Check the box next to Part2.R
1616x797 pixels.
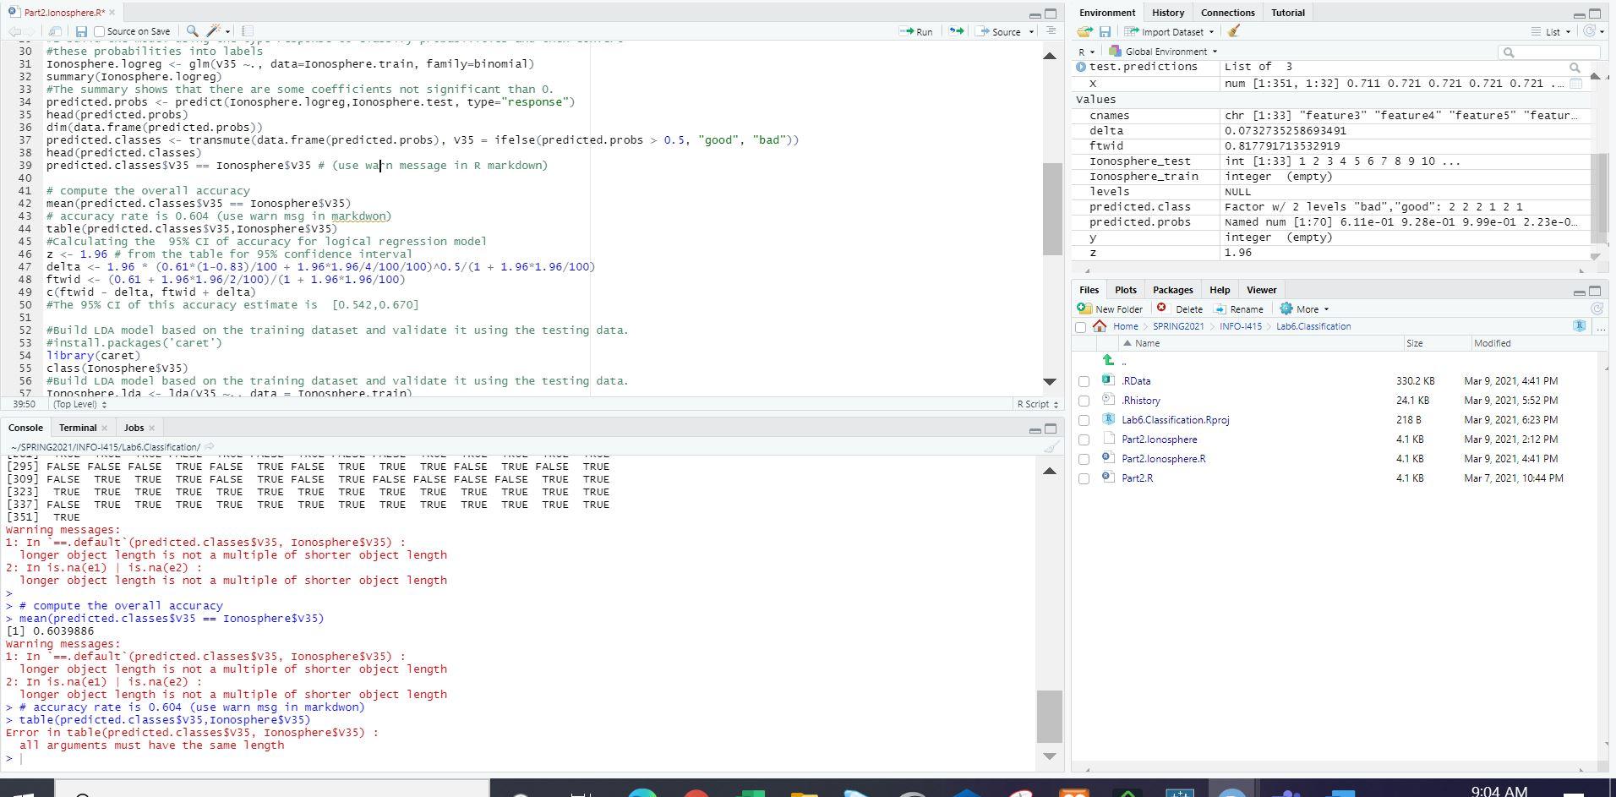(x=1085, y=478)
